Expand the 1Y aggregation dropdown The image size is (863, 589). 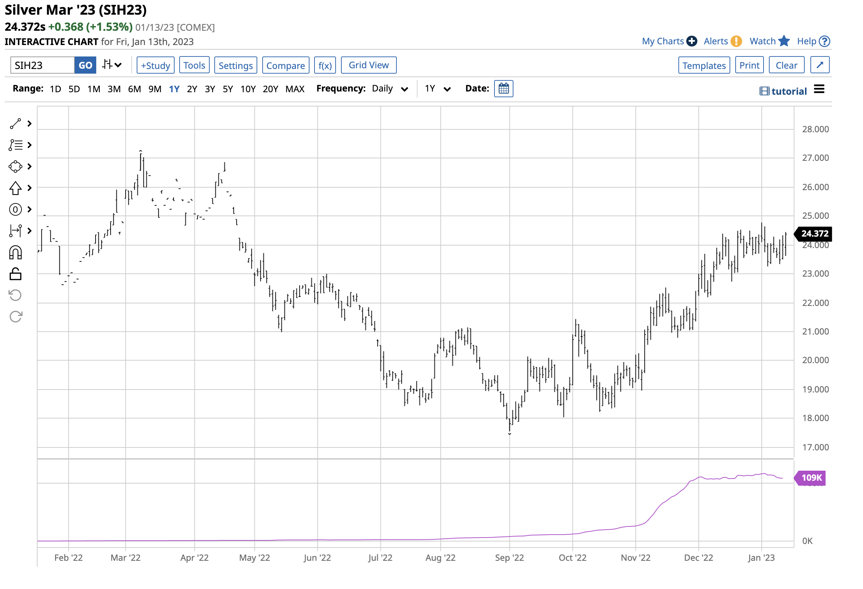pyautogui.click(x=438, y=89)
